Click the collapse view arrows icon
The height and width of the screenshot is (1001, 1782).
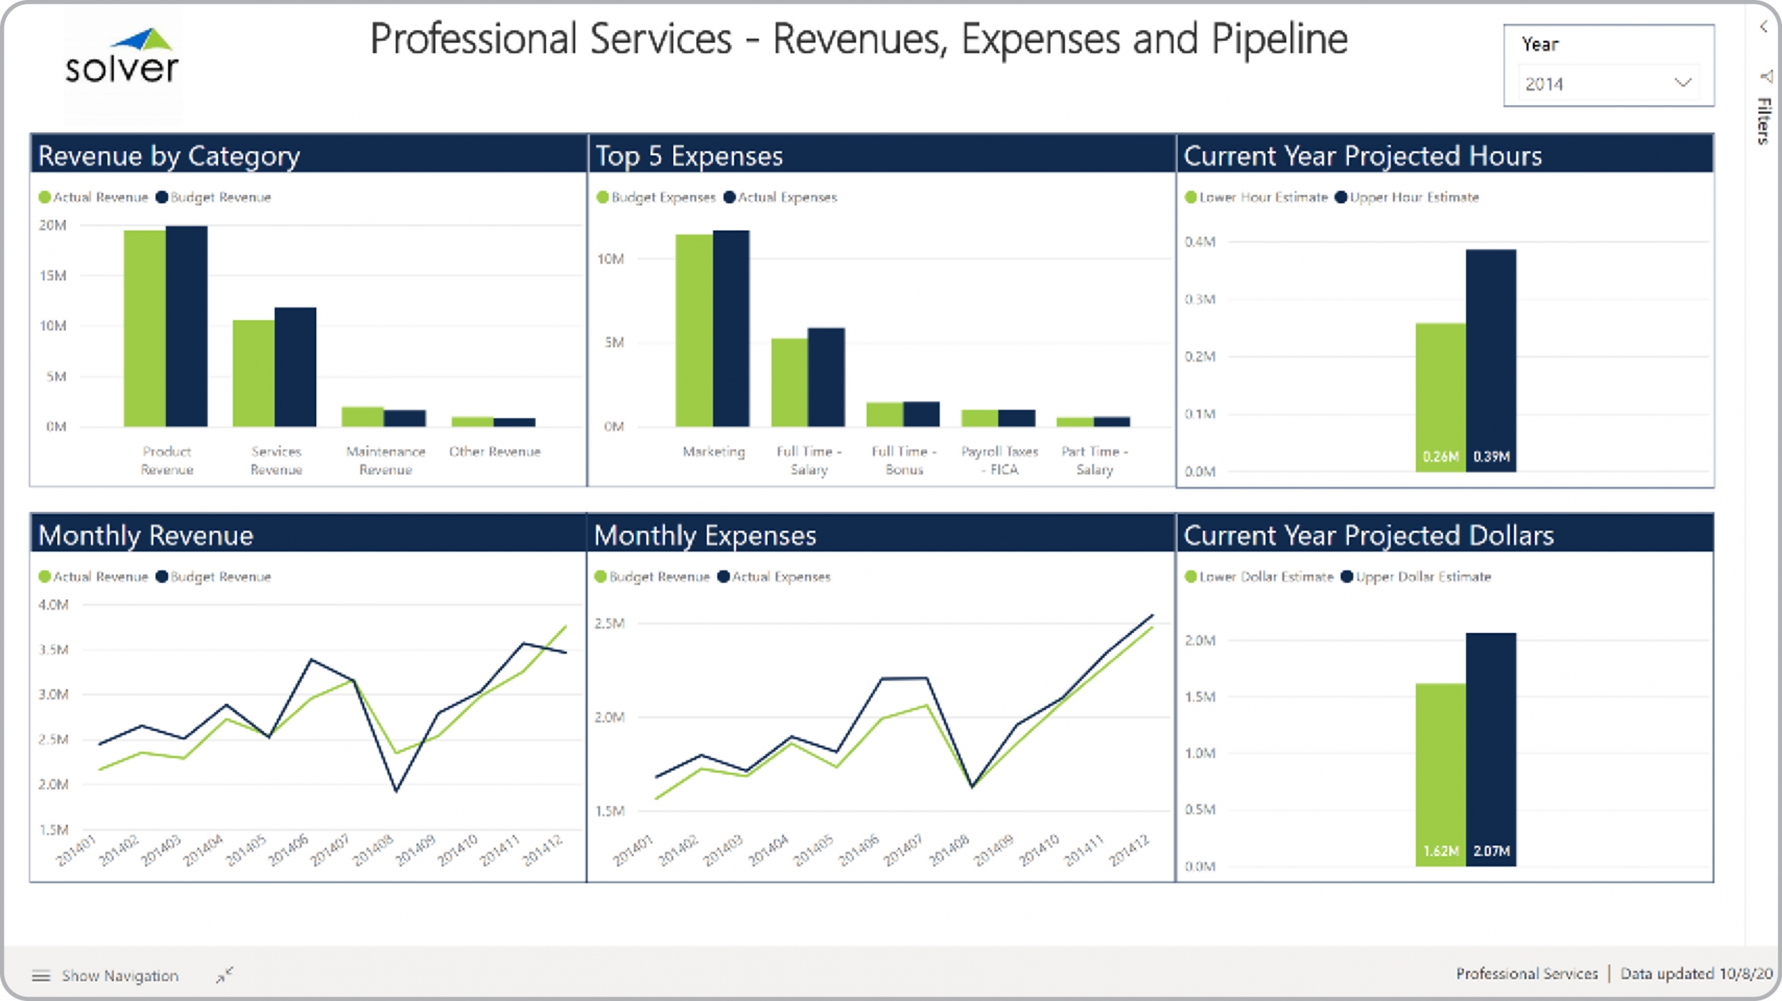(x=224, y=975)
